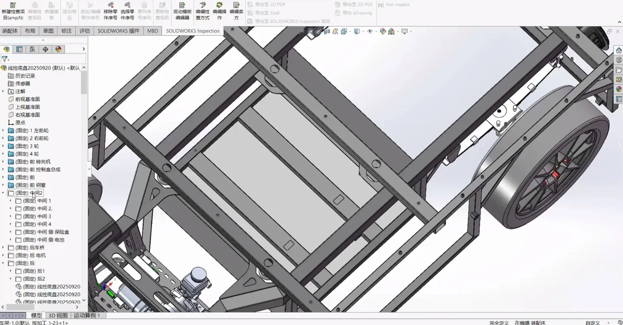Image resolution: width=623 pixels, height=325 pixels.
Task: Switch to the SOLIDWORKS 插件 tab
Action: click(118, 31)
